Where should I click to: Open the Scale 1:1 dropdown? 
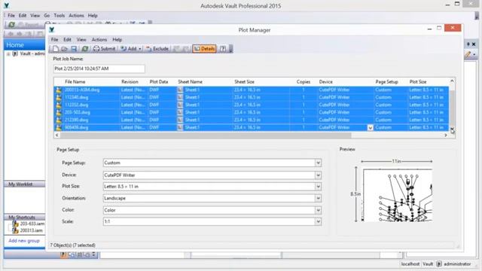318,221
